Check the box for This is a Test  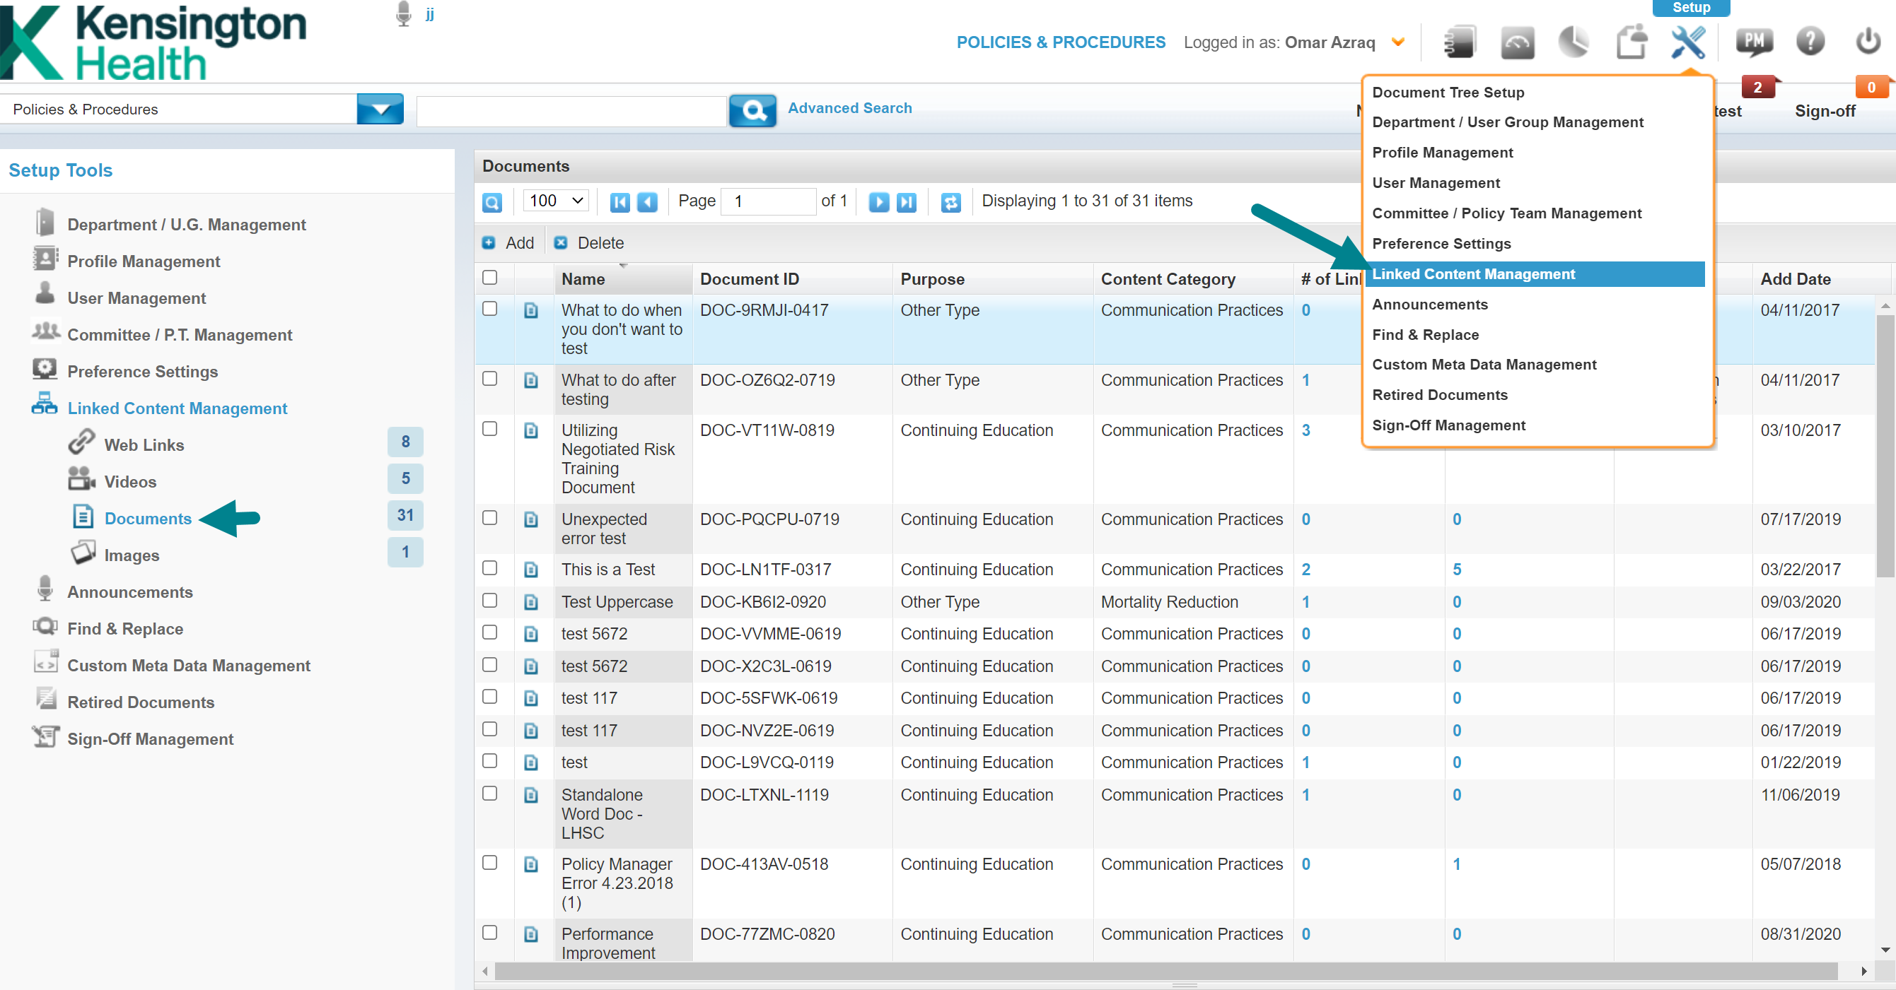pyautogui.click(x=489, y=568)
